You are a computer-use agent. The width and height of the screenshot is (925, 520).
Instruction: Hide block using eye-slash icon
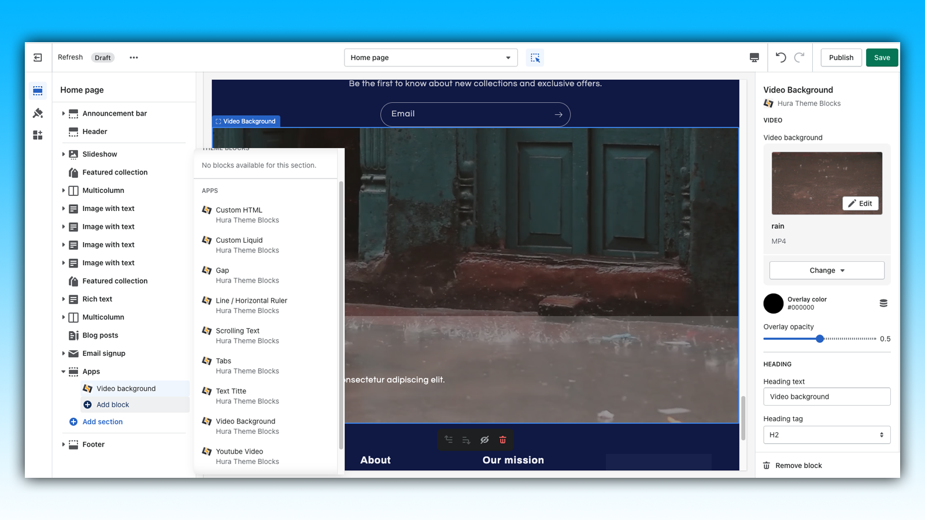click(484, 440)
